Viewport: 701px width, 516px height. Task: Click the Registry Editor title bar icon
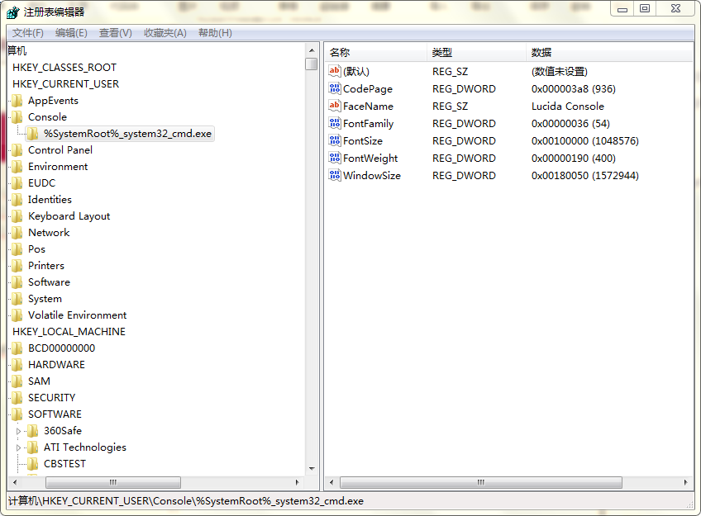point(13,12)
